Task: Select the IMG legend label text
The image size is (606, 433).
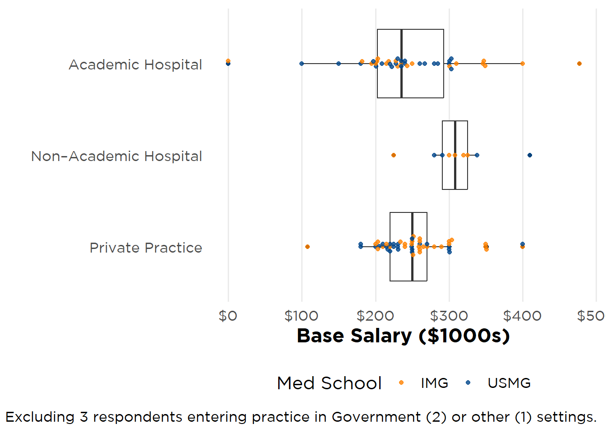Action: click(x=434, y=383)
